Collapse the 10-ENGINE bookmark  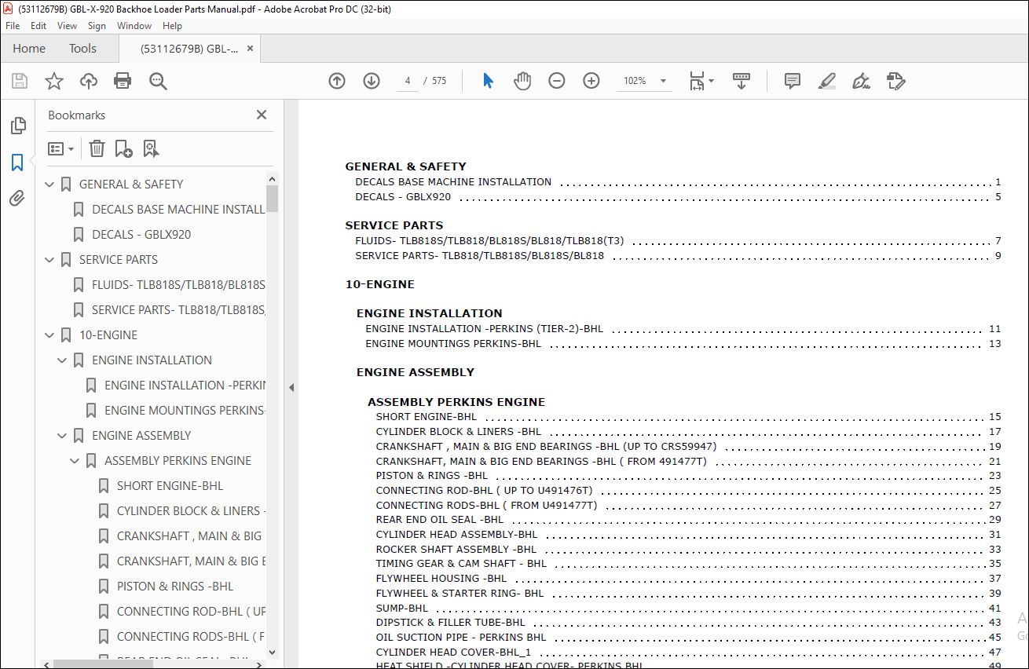point(49,335)
